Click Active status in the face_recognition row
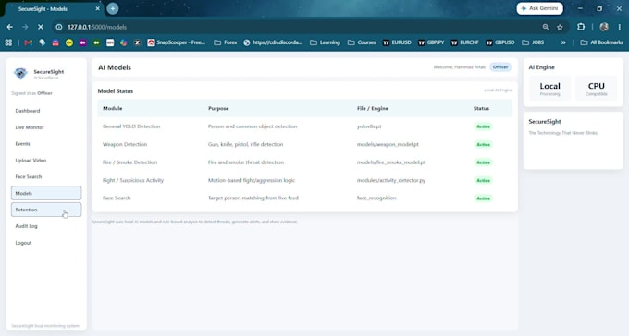Screen dimensions: 629x336 (x=483, y=198)
